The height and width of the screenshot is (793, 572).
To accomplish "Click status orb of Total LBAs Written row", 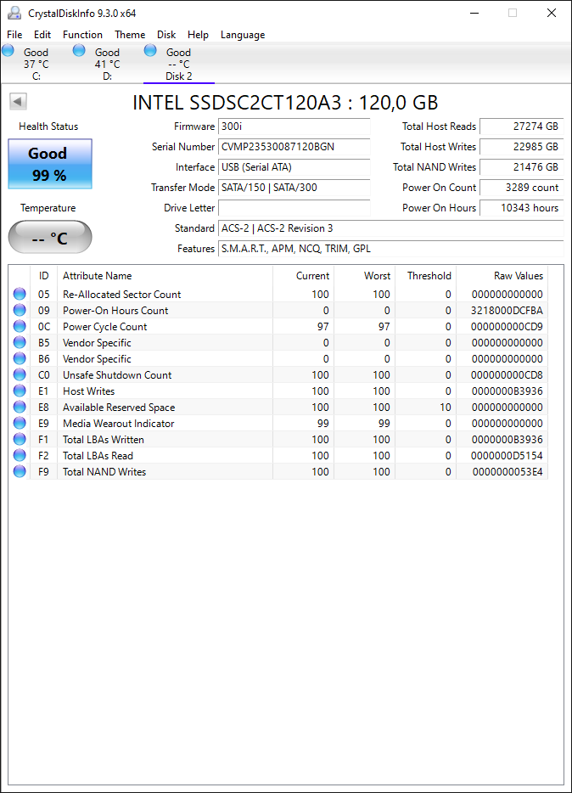I will pos(20,440).
